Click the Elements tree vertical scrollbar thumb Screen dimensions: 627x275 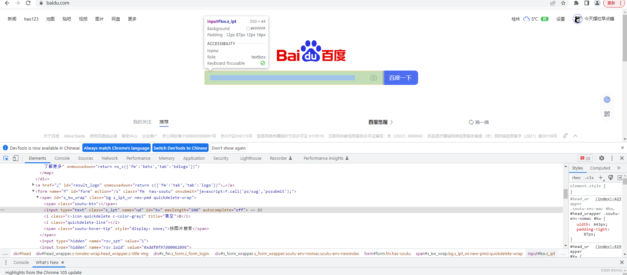[x=566, y=194]
